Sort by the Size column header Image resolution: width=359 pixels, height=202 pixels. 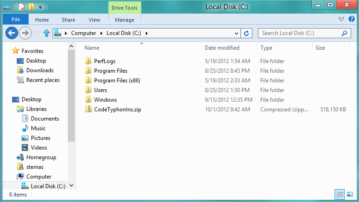tap(320, 48)
